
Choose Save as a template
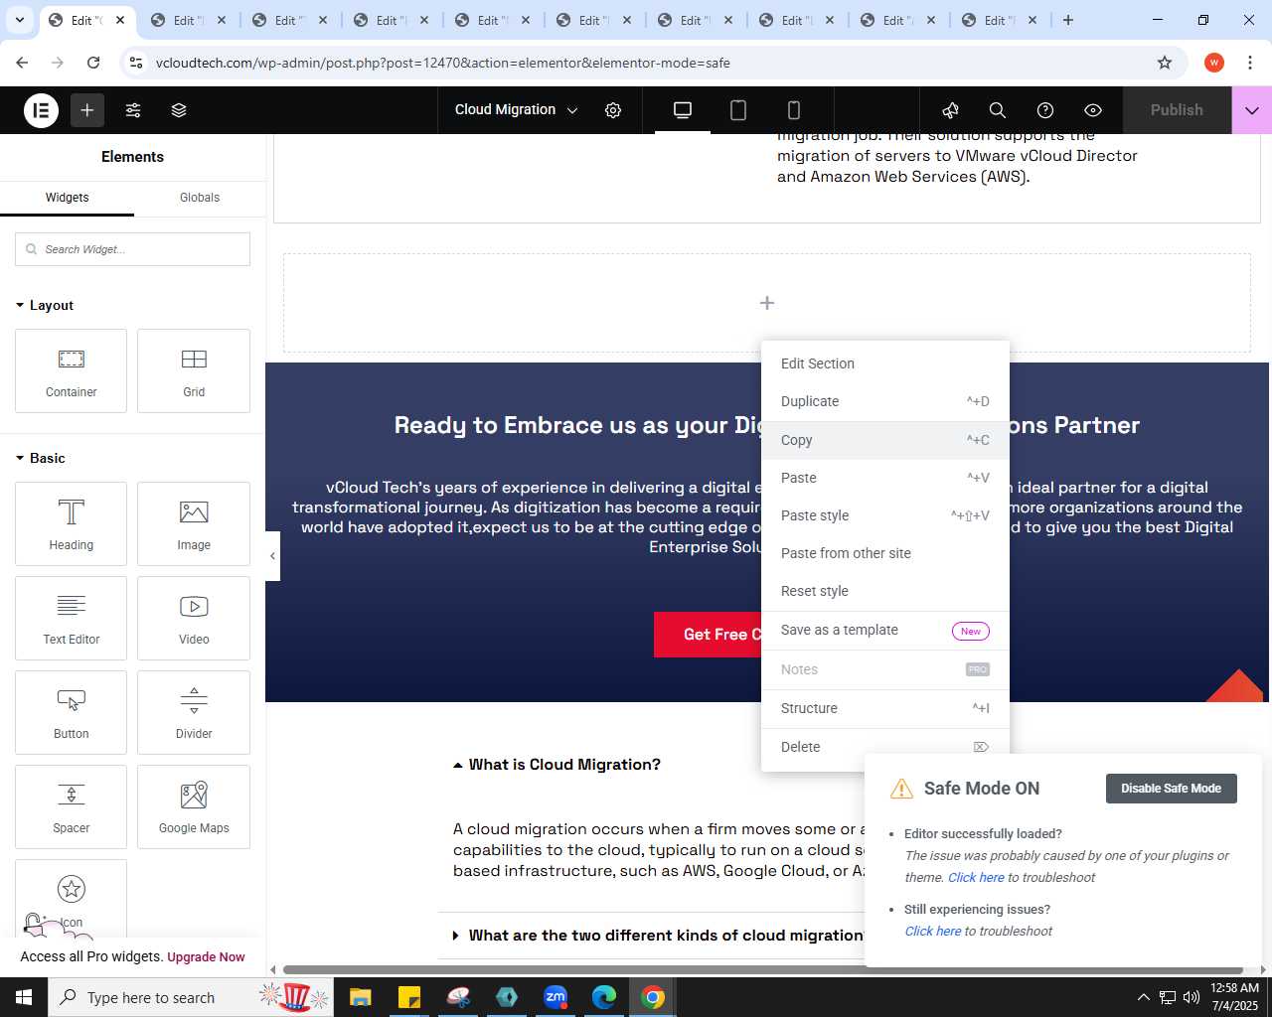(885, 631)
